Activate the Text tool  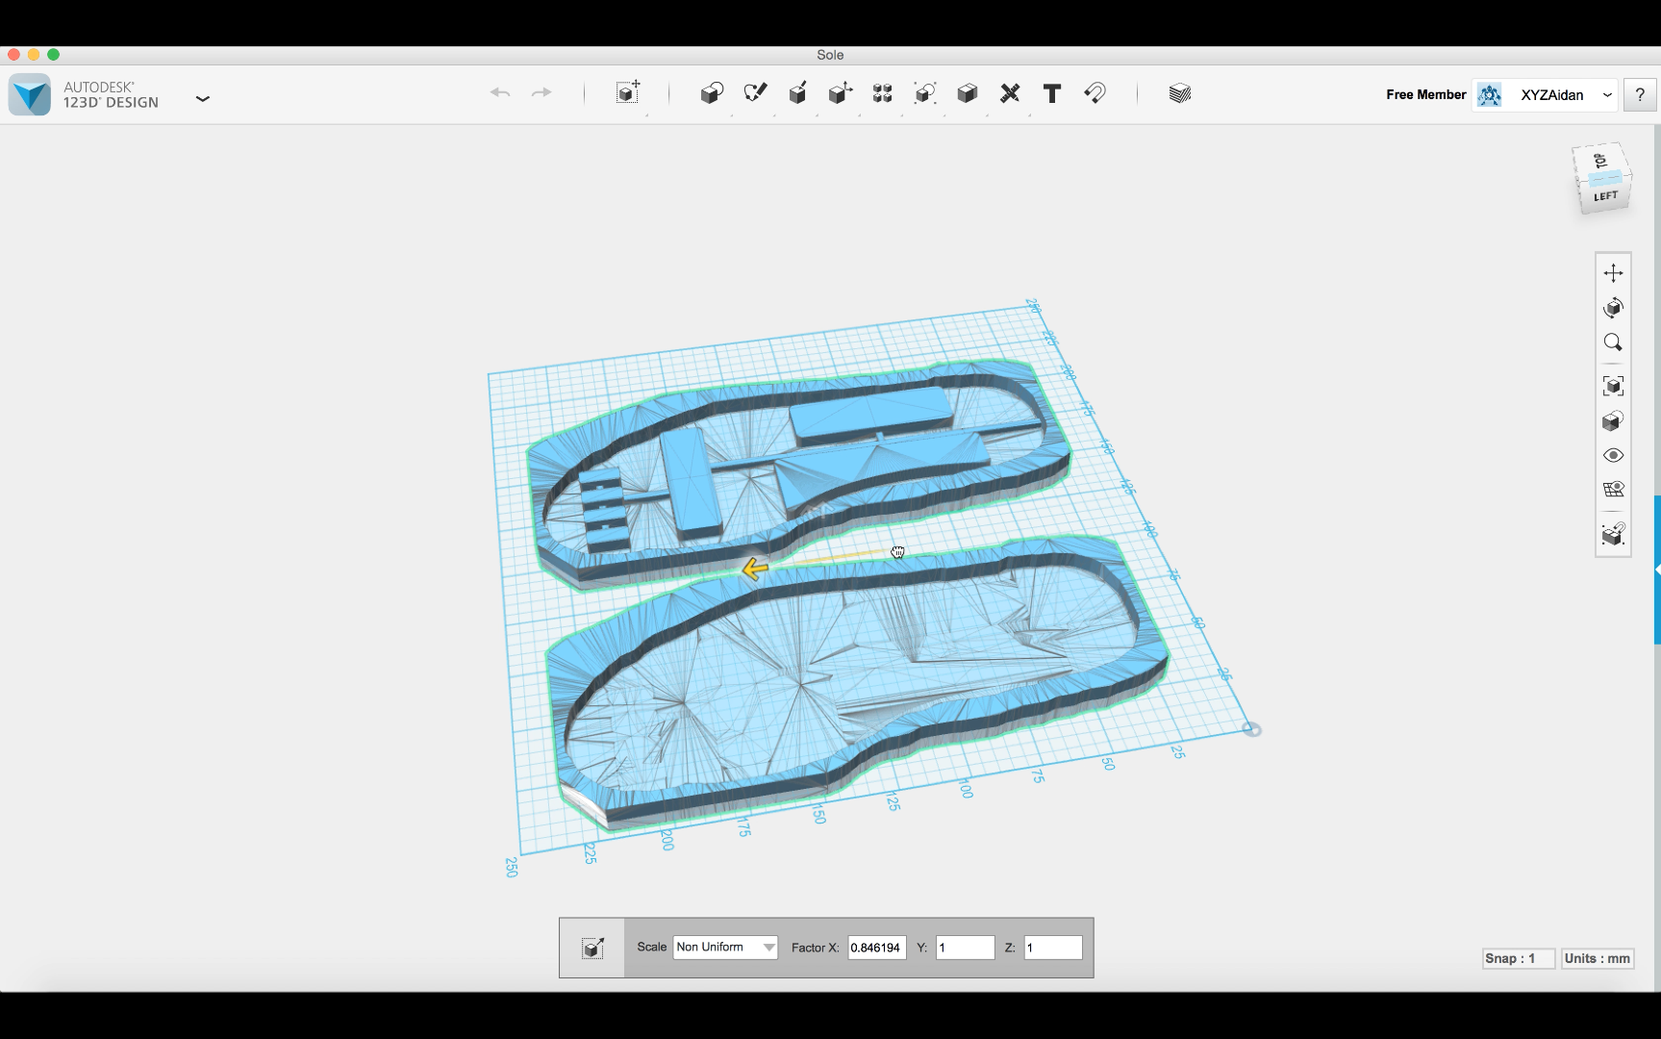point(1052,92)
